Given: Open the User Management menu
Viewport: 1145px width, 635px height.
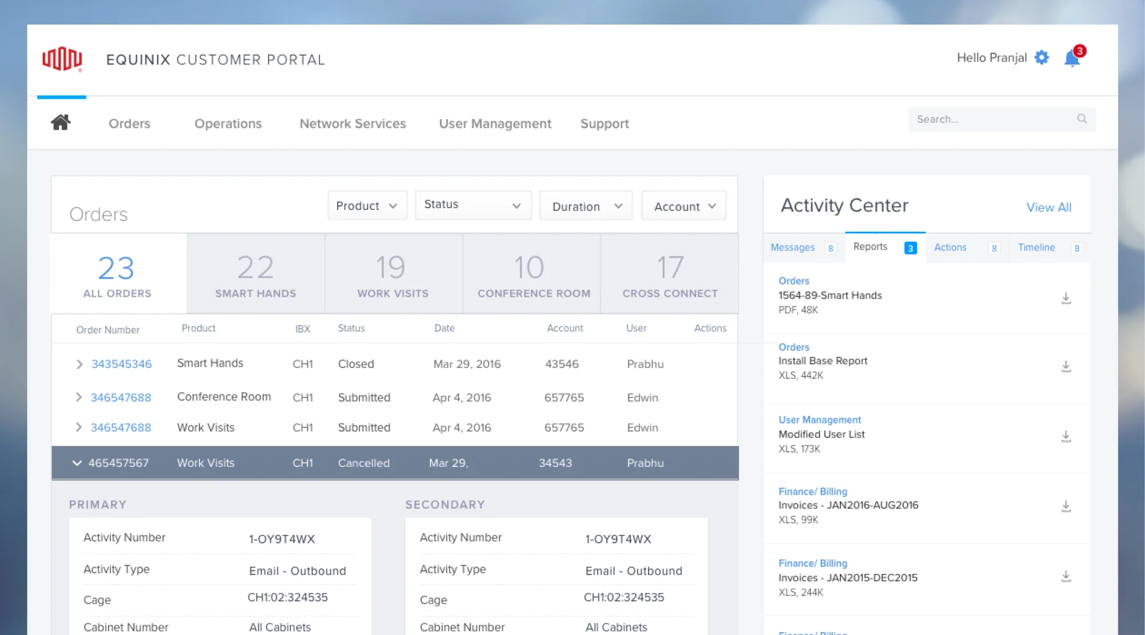Looking at the screenshot, I should [495, 124].
